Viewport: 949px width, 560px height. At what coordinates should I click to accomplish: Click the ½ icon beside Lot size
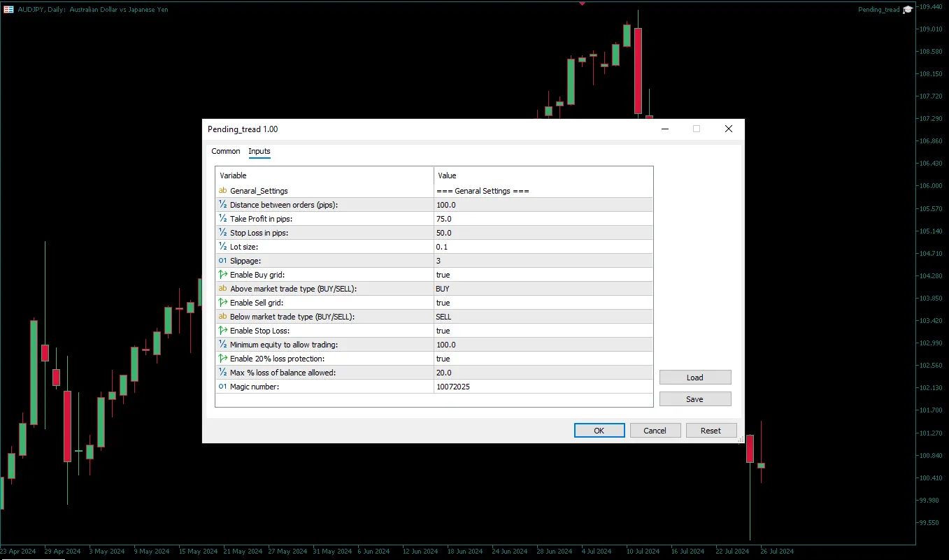pyautogui.click(x=222, y=246)
